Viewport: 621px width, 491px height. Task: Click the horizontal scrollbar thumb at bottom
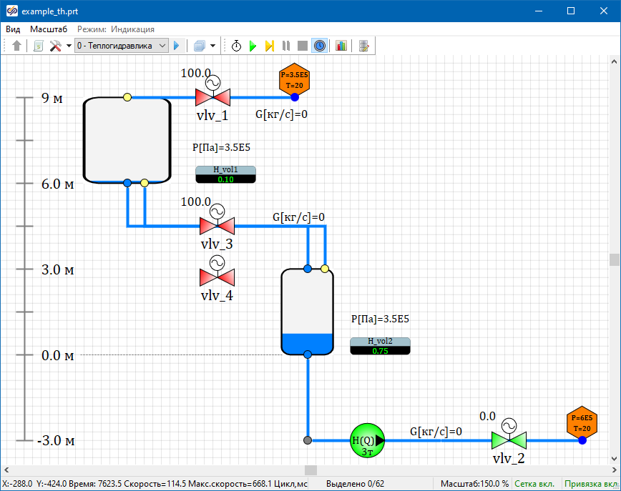click(x=310, y=470)
